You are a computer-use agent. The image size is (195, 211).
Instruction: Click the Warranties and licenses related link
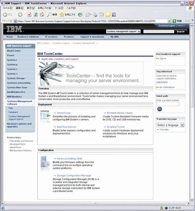pyautogui.click(x=21, y=141)
